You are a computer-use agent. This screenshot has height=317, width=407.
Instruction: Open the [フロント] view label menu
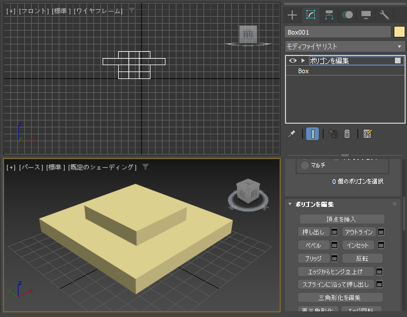point(34,11)
